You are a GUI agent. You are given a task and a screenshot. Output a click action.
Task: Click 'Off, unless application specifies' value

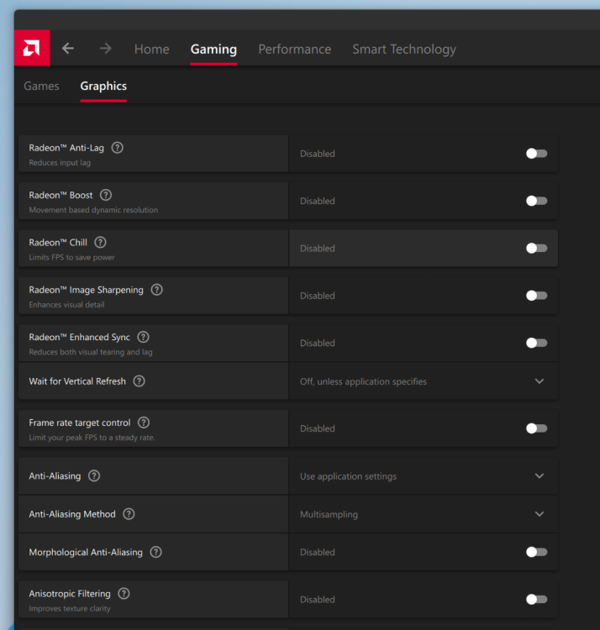pos(363,381)
